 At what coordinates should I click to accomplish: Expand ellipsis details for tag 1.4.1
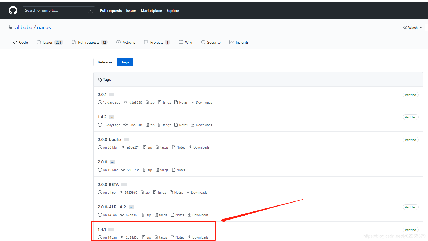click(111, 230)
